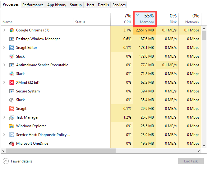The height and width of the screenshot is (169, 207).
Task: Click the Secure System icon
Action: (12, 91)
